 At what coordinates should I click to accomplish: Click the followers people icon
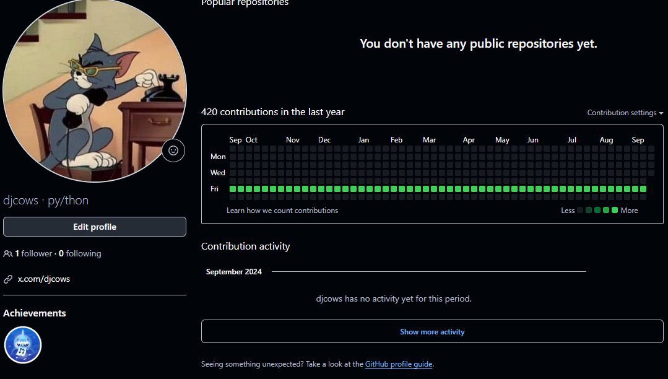(x=7, y=254)
